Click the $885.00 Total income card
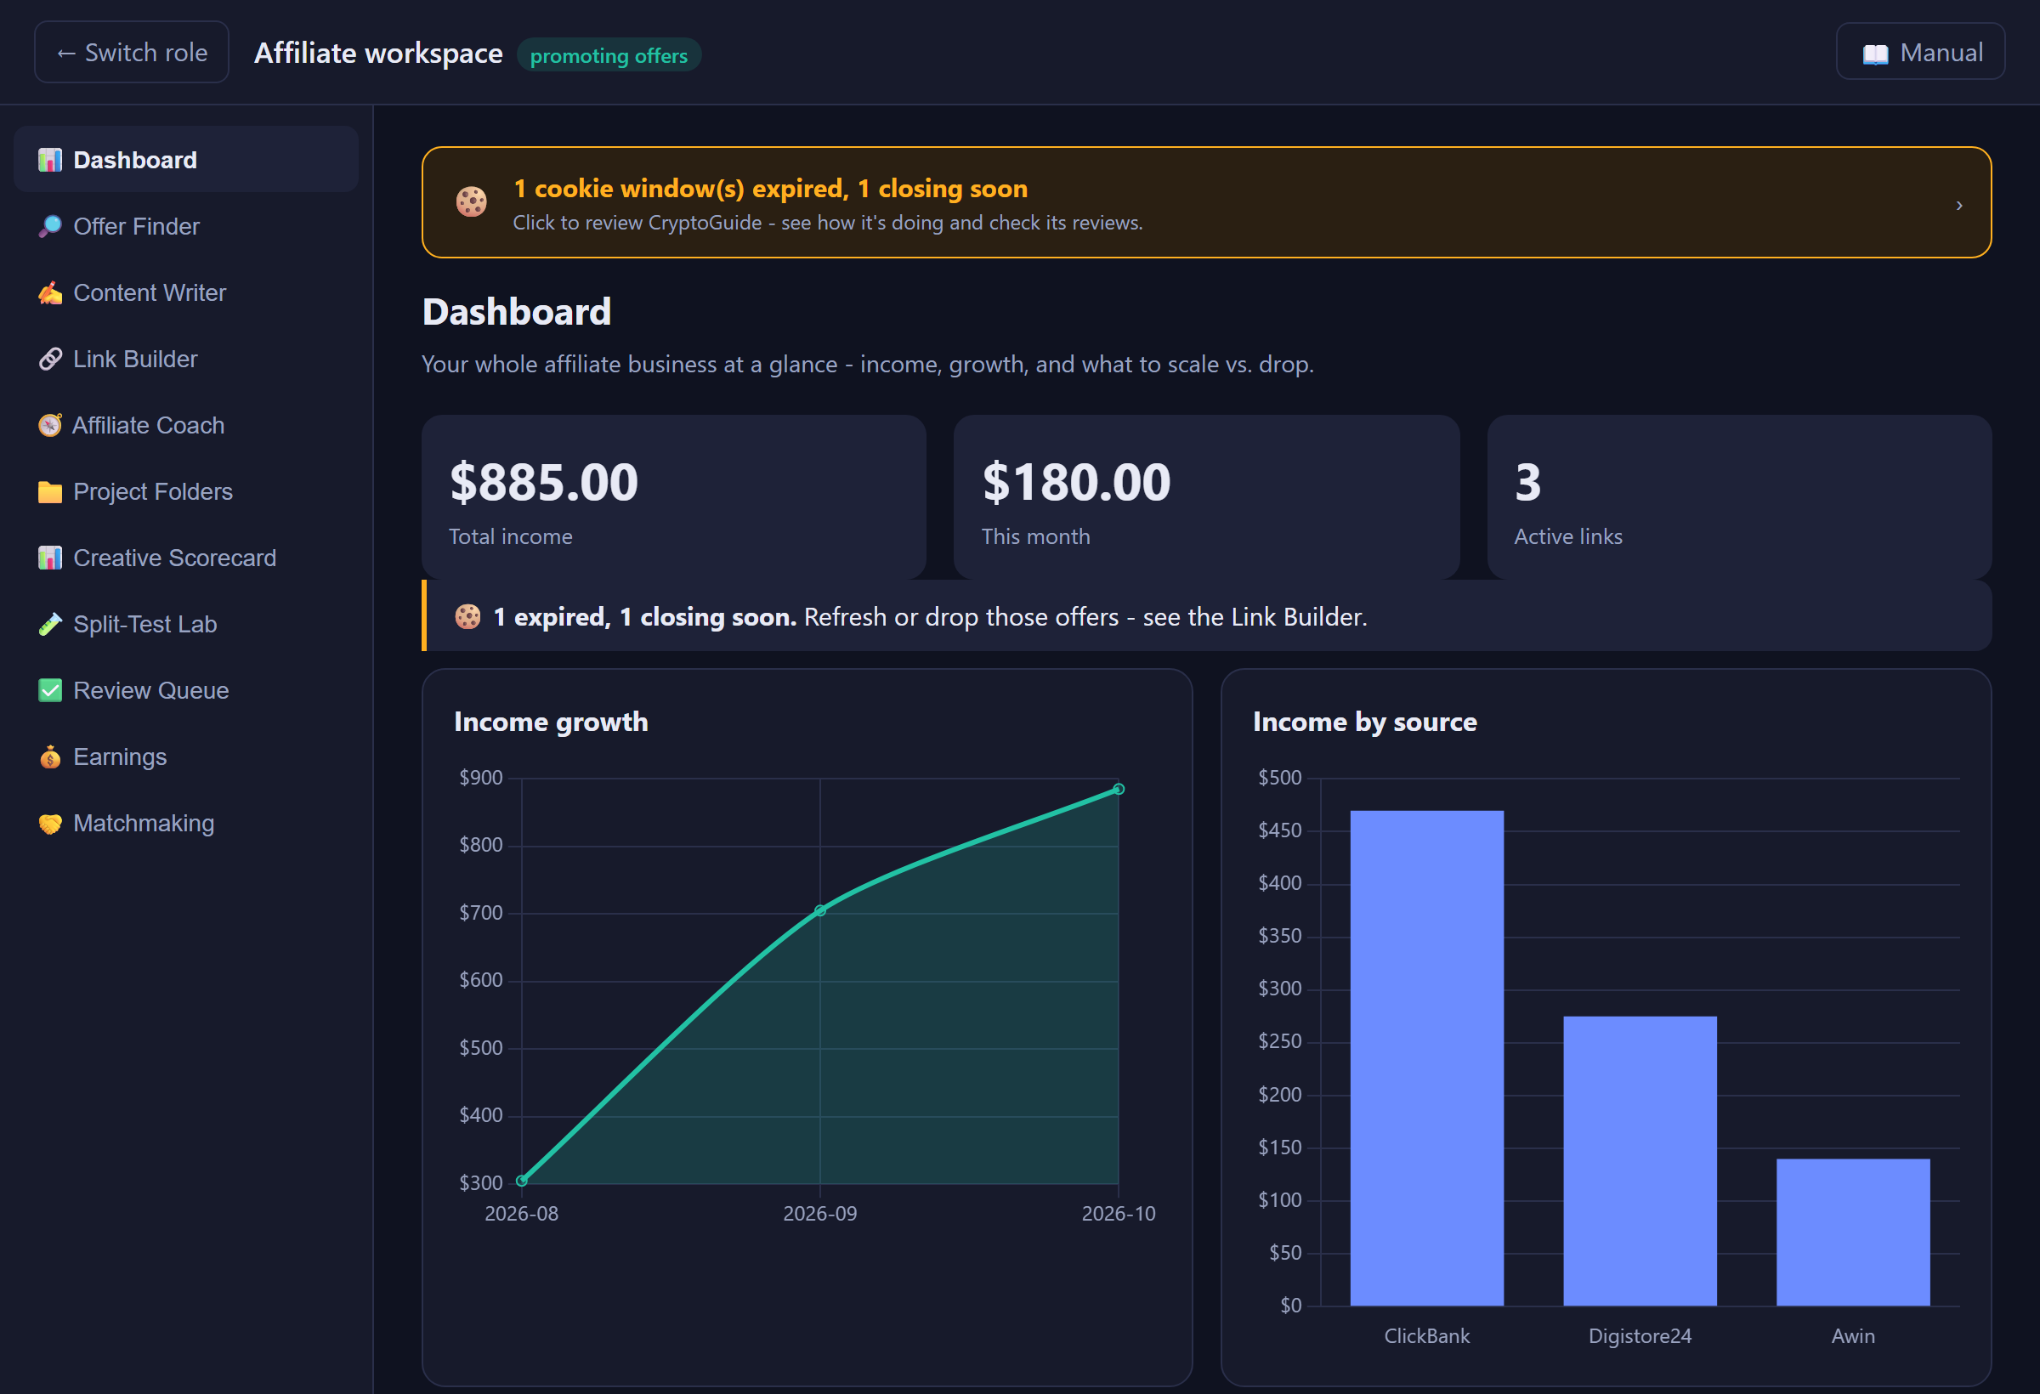 pyautogui.click(x=673, y=497)
